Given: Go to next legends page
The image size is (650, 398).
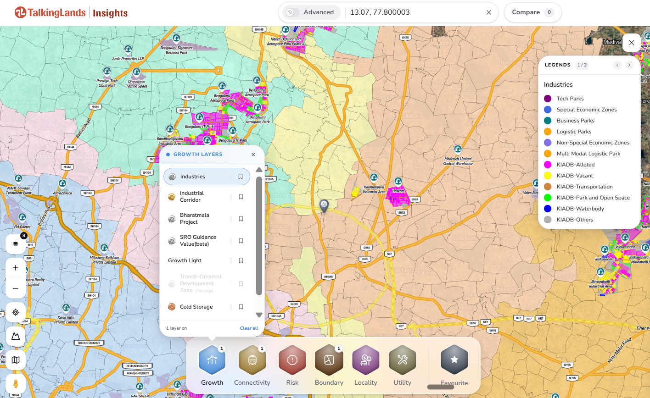Looking at the screenshot, I should [629, 65].
